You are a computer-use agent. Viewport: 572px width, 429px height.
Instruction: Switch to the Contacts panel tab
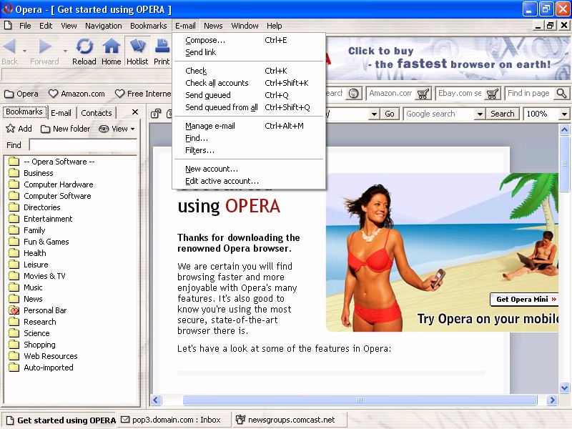tap(97, 112)
